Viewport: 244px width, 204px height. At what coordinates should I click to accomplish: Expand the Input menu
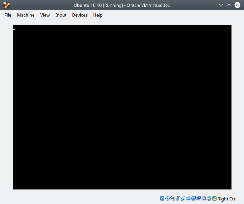[61, 15]
